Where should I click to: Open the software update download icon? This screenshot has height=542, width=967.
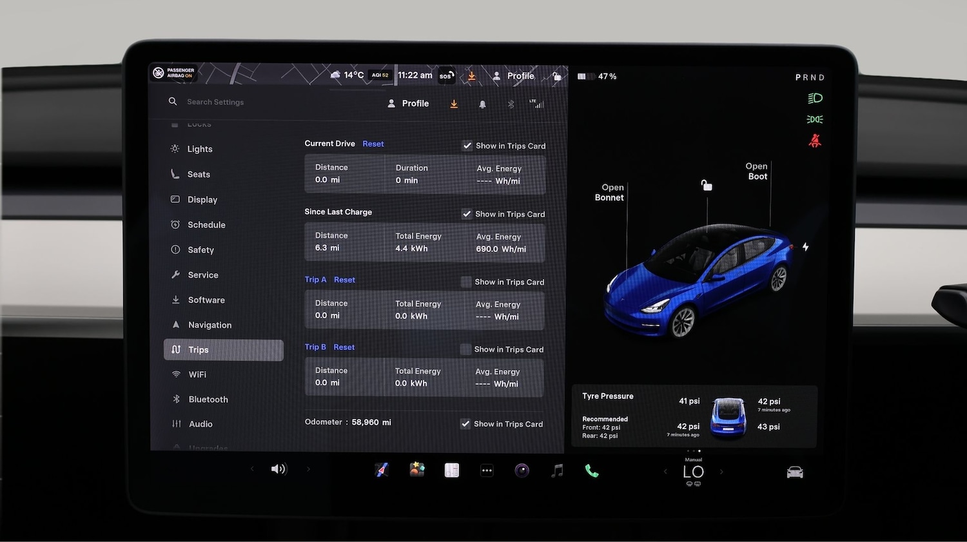click(454, 103)
